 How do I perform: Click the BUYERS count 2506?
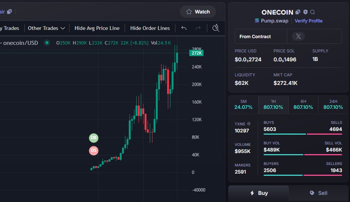pyautogui.click(x=270, y=171)
